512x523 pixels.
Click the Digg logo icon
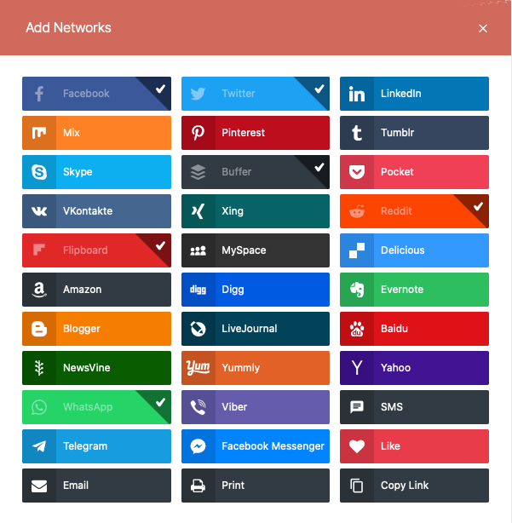(x=198, y=290)
